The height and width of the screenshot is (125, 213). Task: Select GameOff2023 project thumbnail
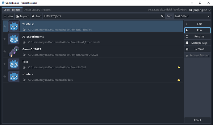pos(14,51)
